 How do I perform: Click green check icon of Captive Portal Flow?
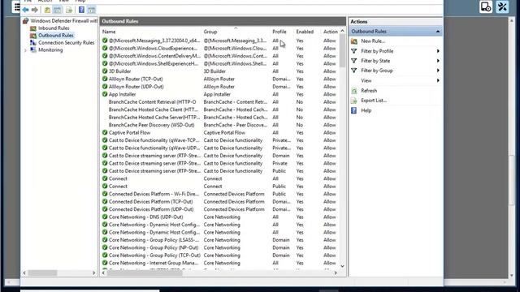(105, 132)
